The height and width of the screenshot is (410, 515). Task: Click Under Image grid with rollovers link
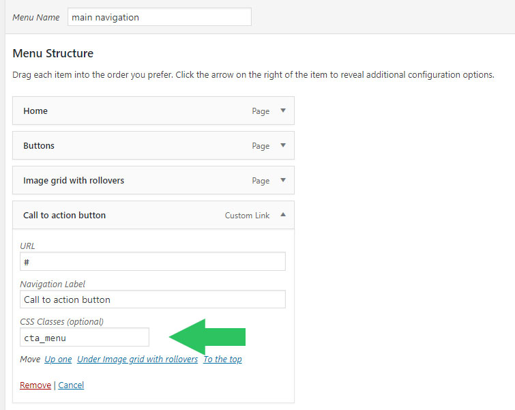[x=138, y=360]
